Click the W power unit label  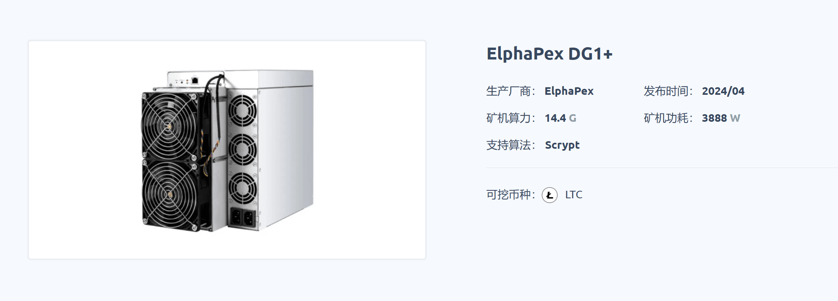tap(735, 118)
